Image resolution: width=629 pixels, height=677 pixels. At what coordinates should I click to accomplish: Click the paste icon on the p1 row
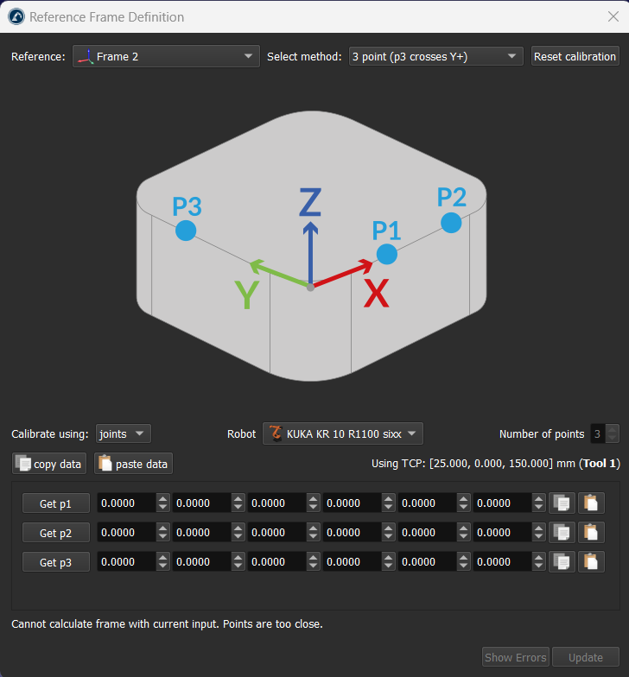591,503
